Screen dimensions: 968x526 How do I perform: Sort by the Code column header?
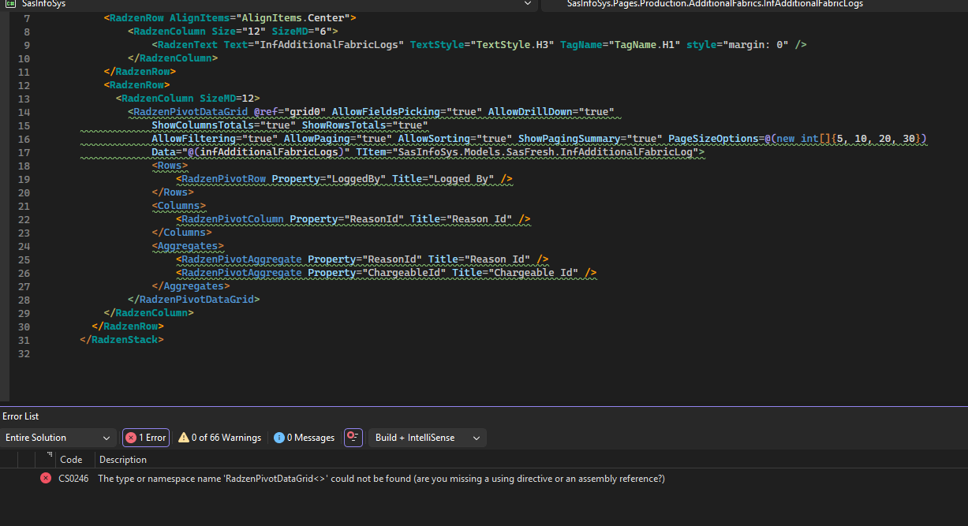(x=71, y=460)
